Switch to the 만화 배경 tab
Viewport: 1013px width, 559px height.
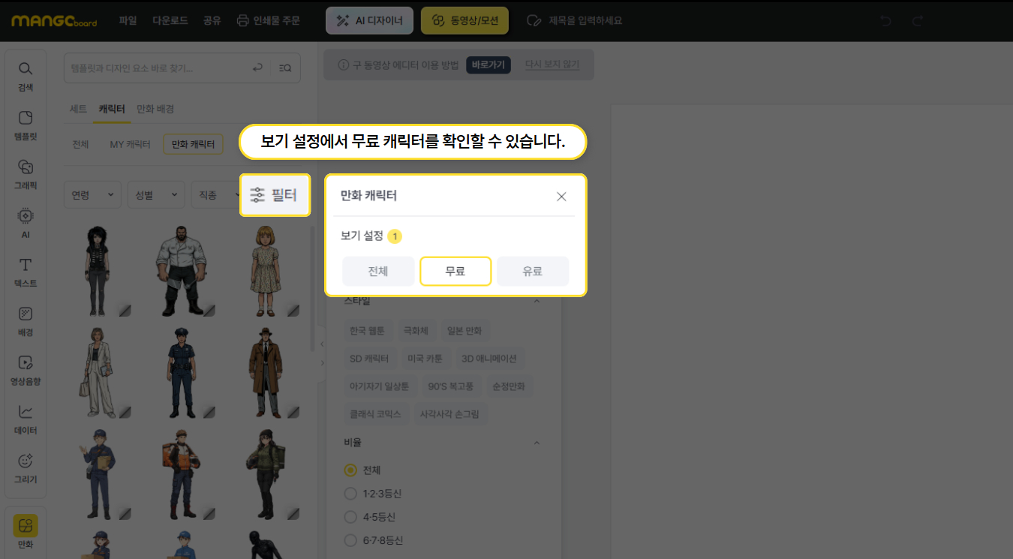coord(155,109)
